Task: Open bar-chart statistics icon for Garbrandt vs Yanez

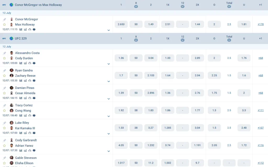Action: pos(21,151)
